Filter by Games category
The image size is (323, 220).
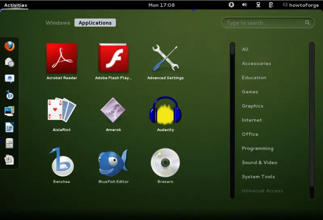pos(250,92)
